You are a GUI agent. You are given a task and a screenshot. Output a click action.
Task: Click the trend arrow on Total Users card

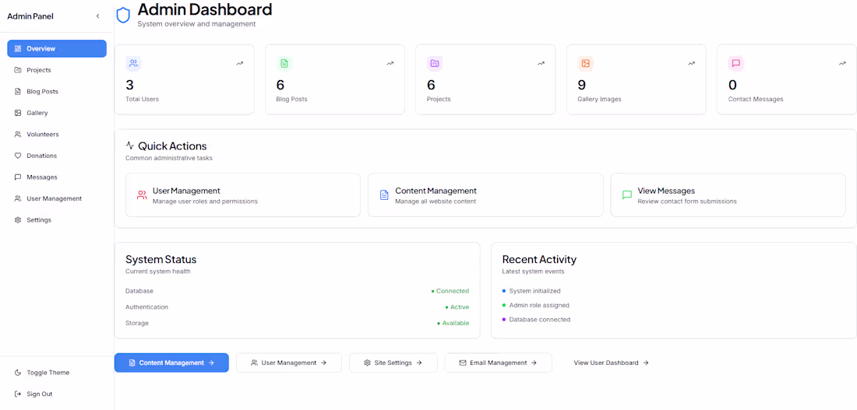[240, 64]
